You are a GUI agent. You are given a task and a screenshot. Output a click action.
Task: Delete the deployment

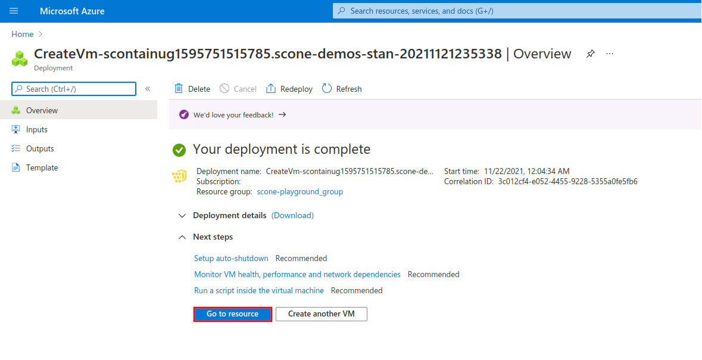coord(191,88)
